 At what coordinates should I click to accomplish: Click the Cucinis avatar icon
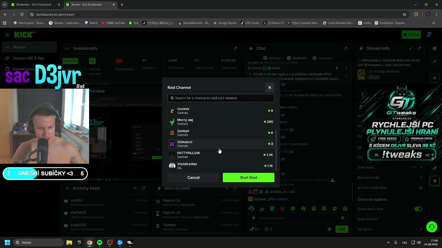(172, 111)
